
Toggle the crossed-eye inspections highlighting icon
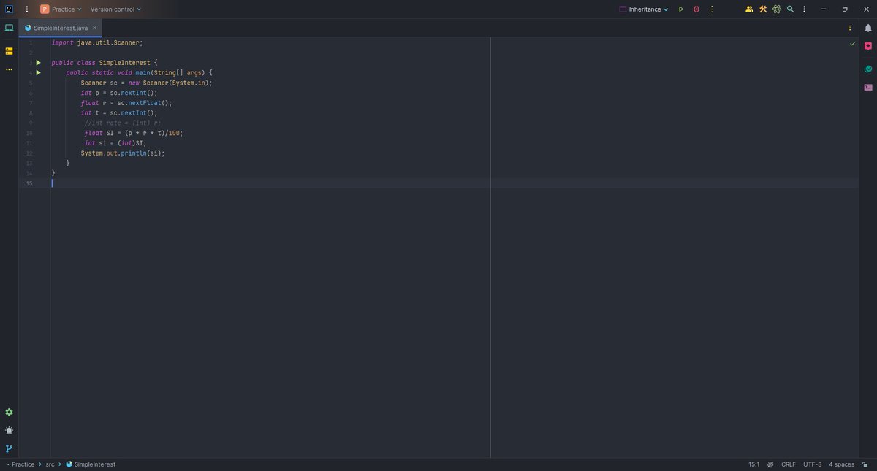[x=770, y=464]
